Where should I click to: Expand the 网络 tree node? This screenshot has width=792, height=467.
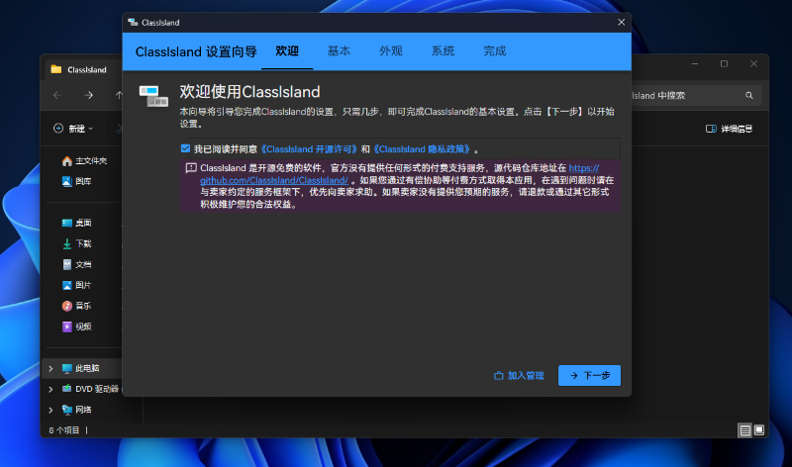click(x=50, y=410)
